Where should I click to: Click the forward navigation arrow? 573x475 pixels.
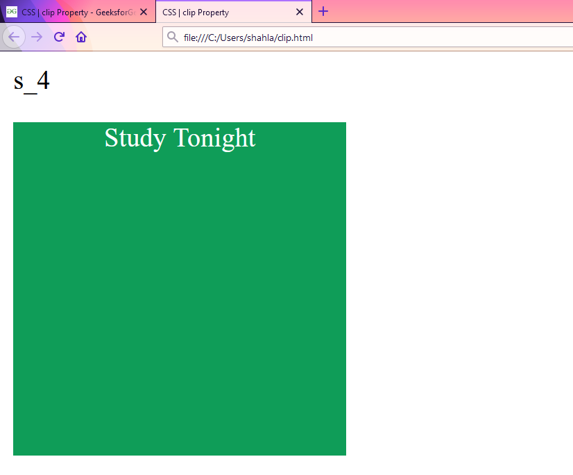coord(36,37)
